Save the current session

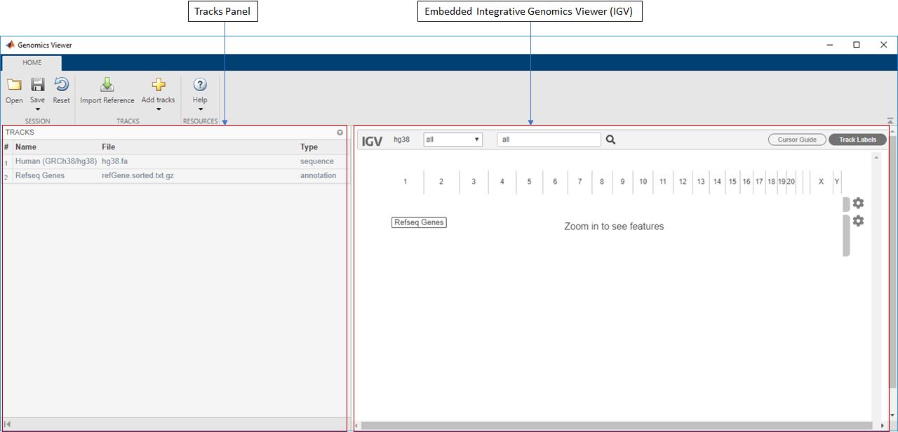[36, 86]
